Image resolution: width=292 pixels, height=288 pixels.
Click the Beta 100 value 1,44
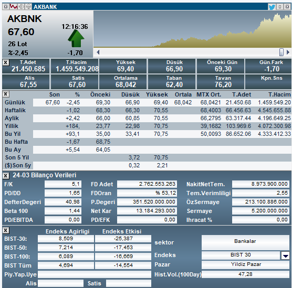coord(63,211)
